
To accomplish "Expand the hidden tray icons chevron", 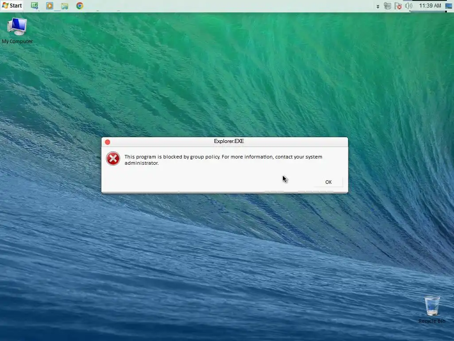I will 378,6.
